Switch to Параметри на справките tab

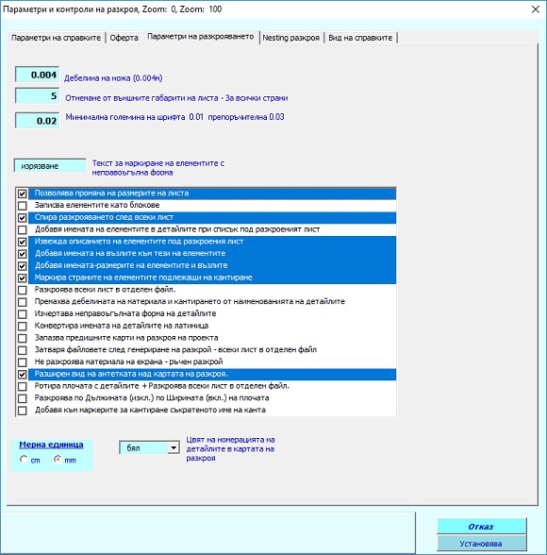click(x=56, y=38)
